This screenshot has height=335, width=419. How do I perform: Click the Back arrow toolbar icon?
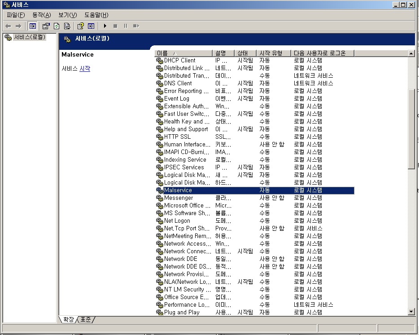8,26
